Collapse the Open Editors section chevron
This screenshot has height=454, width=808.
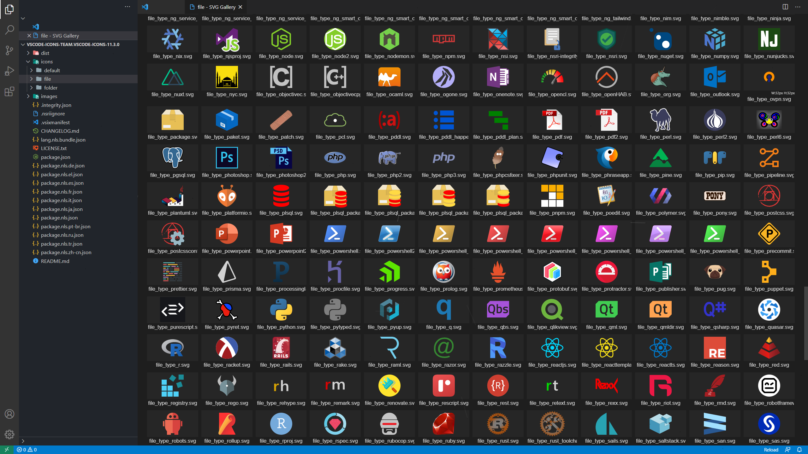click(x=23, y=18)
